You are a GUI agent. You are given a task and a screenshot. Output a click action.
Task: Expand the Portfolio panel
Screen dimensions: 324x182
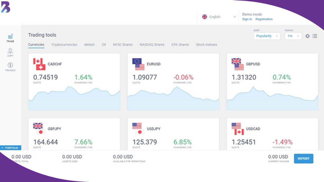[11, 148]
